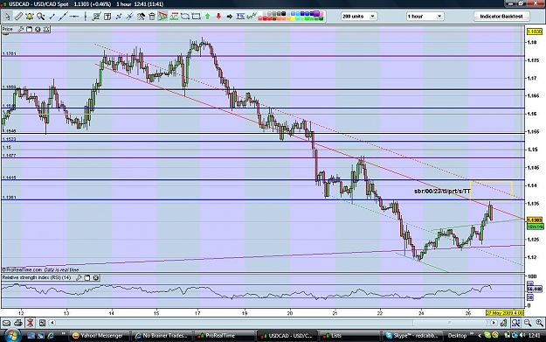Switch to Lists taskbar window
This screenshot has width=546, height=342.
(x=349, y=335)
